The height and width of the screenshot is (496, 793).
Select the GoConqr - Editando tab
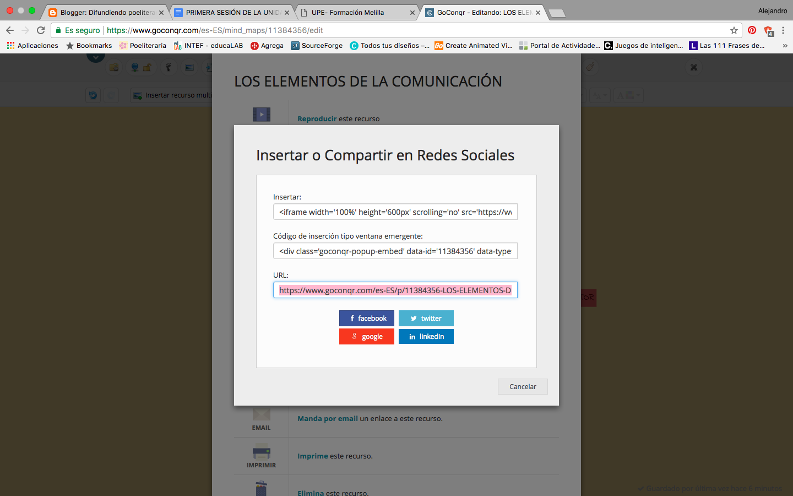click(484, 12)
